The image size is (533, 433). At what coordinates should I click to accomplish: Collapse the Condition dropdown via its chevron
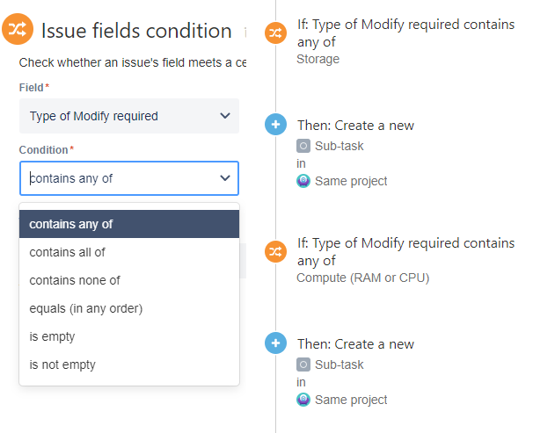tap(224, 177)
